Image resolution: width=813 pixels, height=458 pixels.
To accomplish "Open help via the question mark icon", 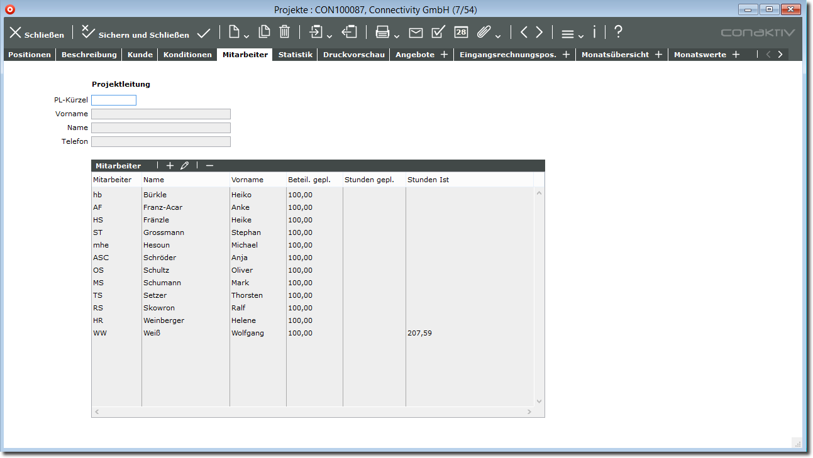I will 618,32.
